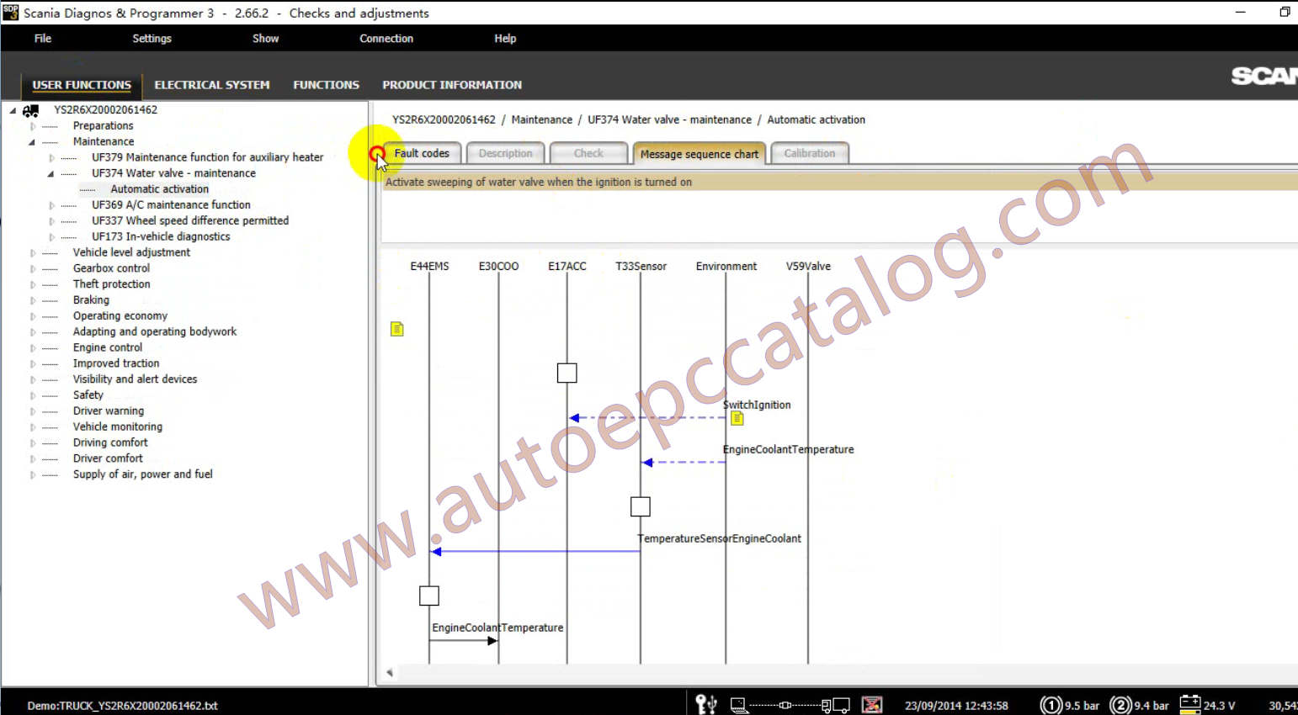This screenshot has height=715, width=1298.
Task: Select Safety in tree
Action: point(88,395)
